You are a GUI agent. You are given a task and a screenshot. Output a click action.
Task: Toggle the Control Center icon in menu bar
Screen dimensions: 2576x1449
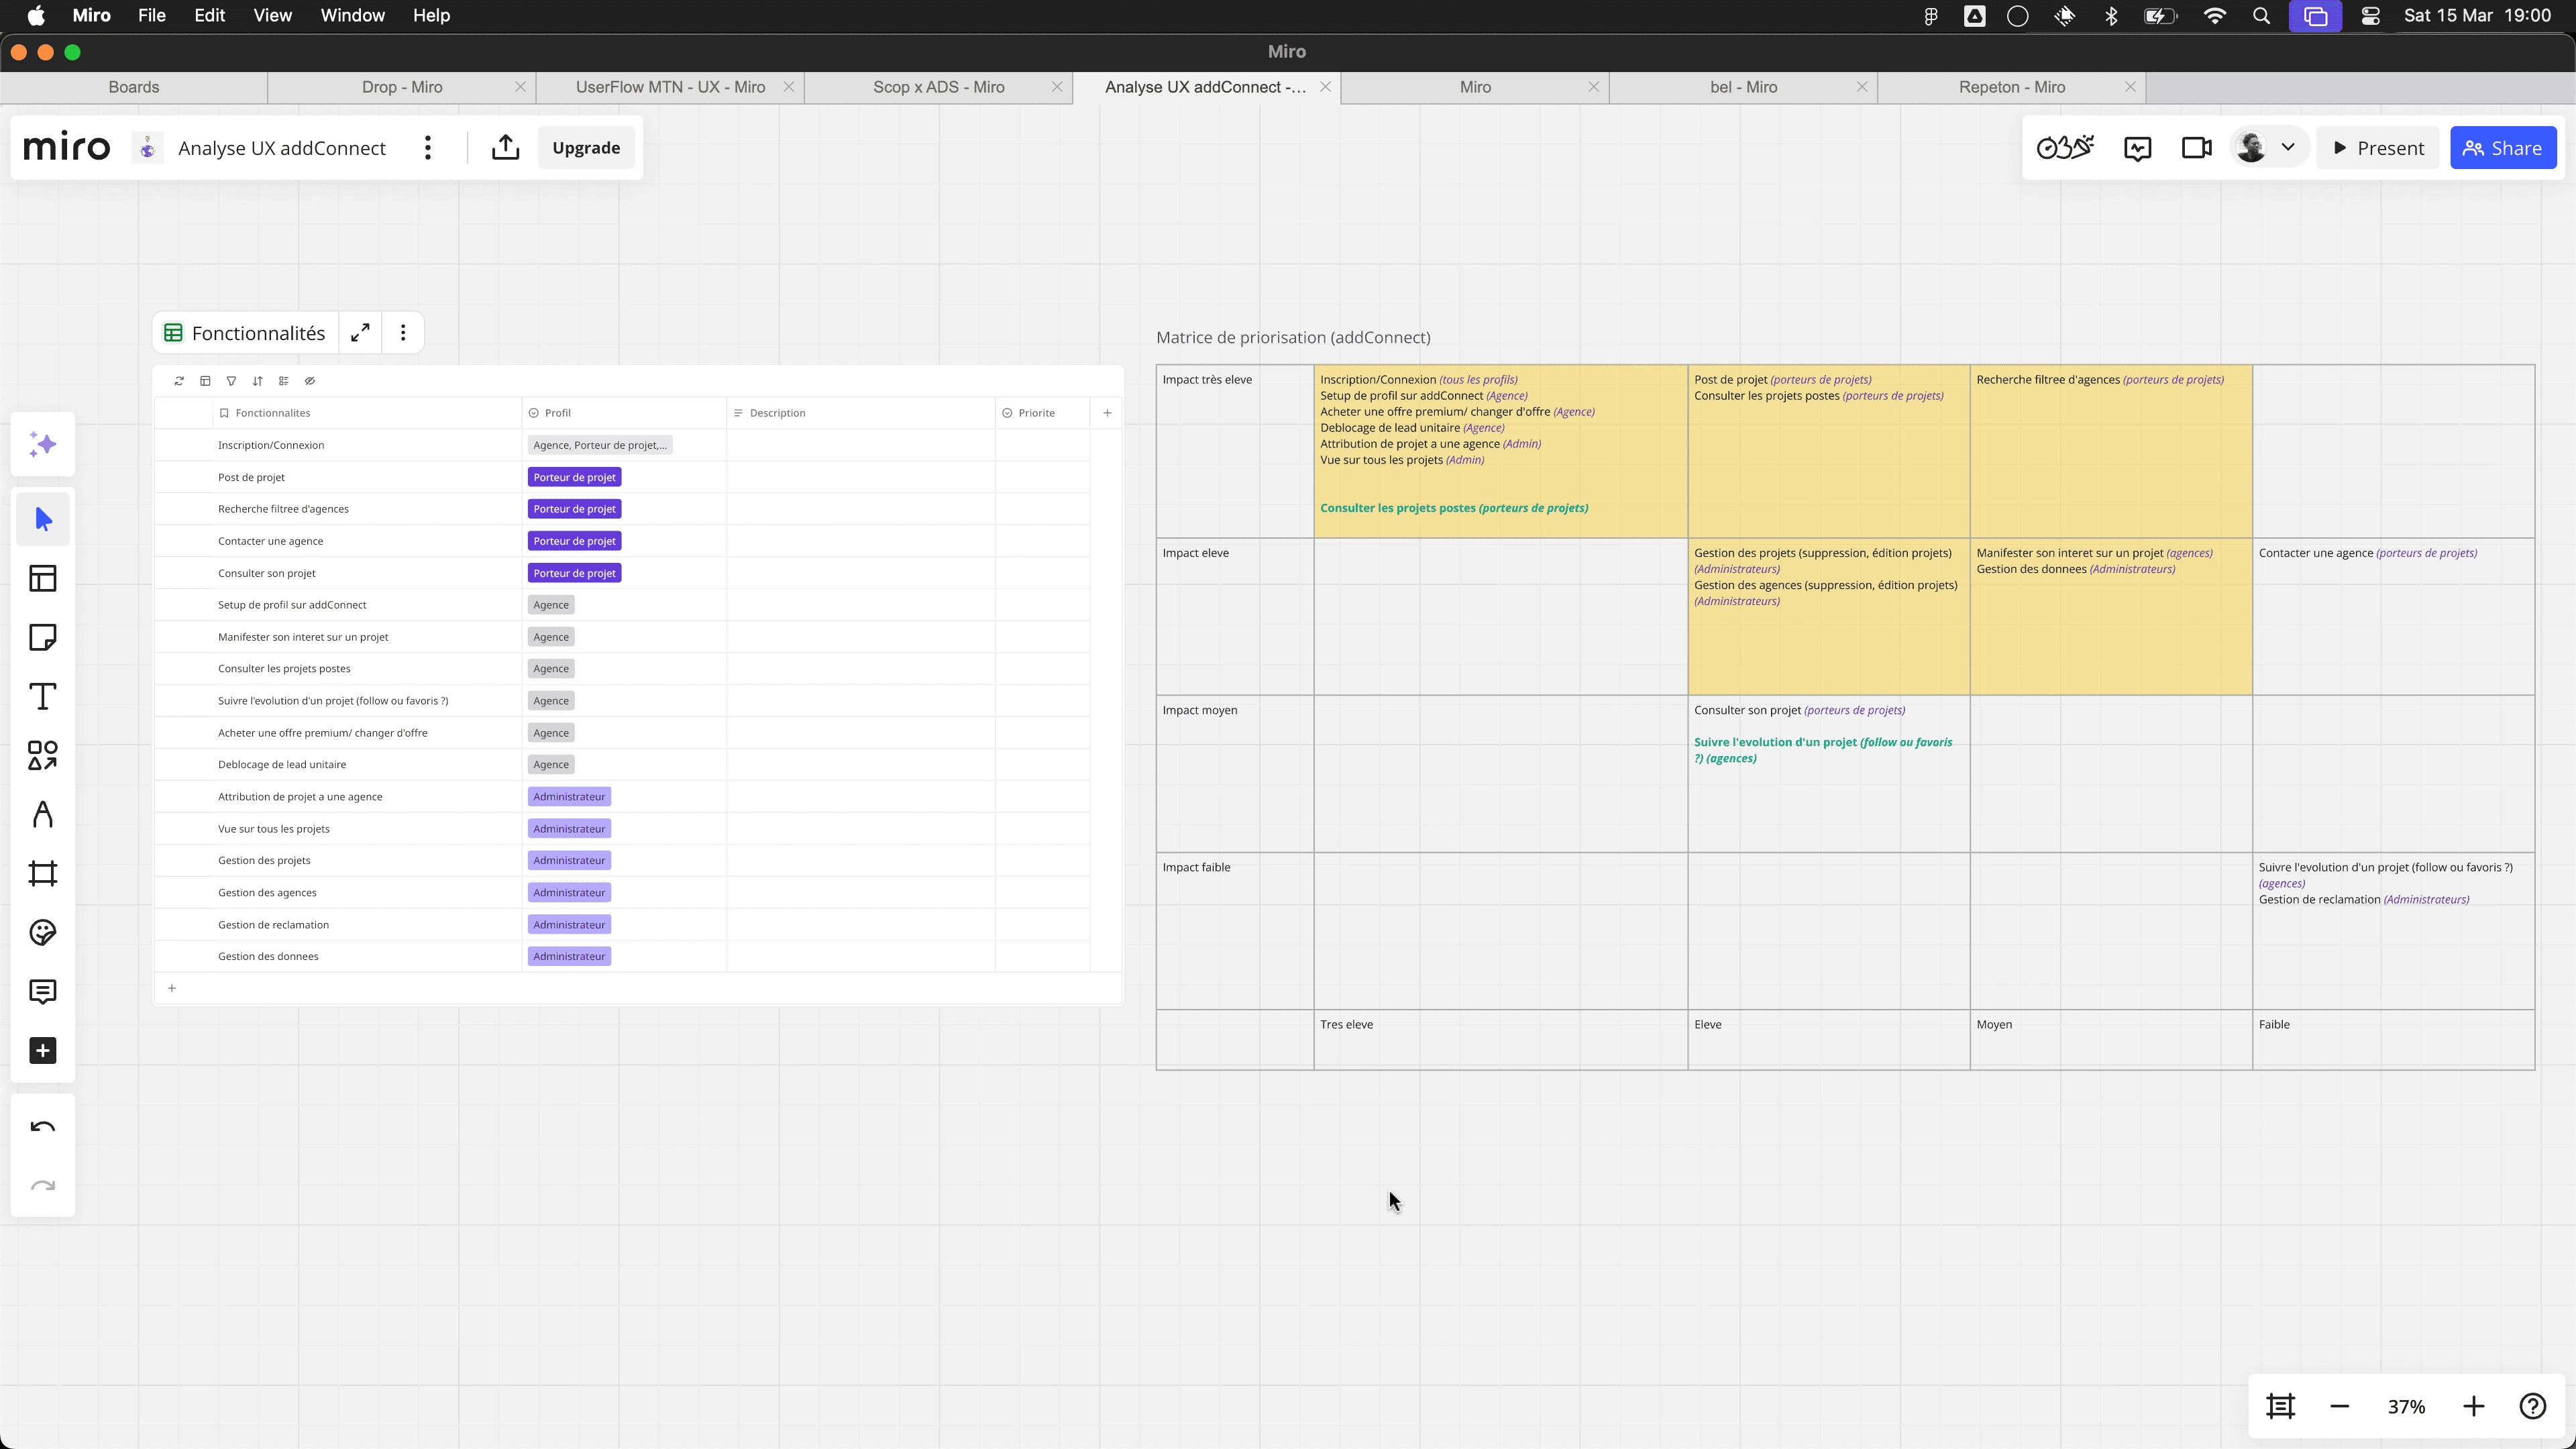[2370, 16]
